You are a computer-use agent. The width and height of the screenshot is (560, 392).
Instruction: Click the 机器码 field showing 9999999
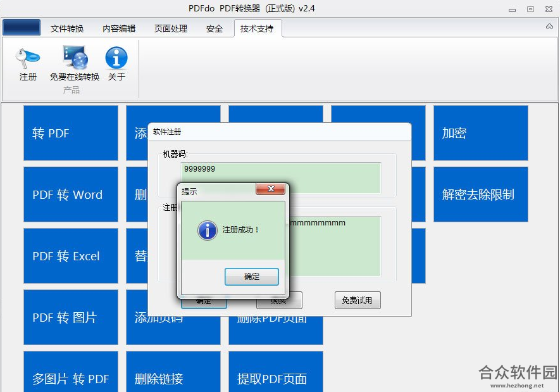(x=281, y=178)
